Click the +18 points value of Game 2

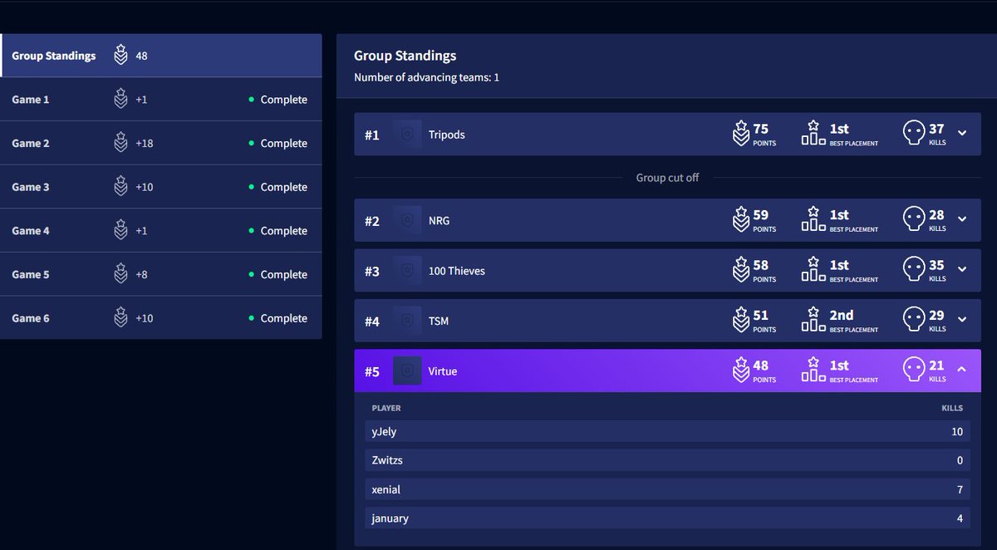pyautogui.click(x=145, y=143)
